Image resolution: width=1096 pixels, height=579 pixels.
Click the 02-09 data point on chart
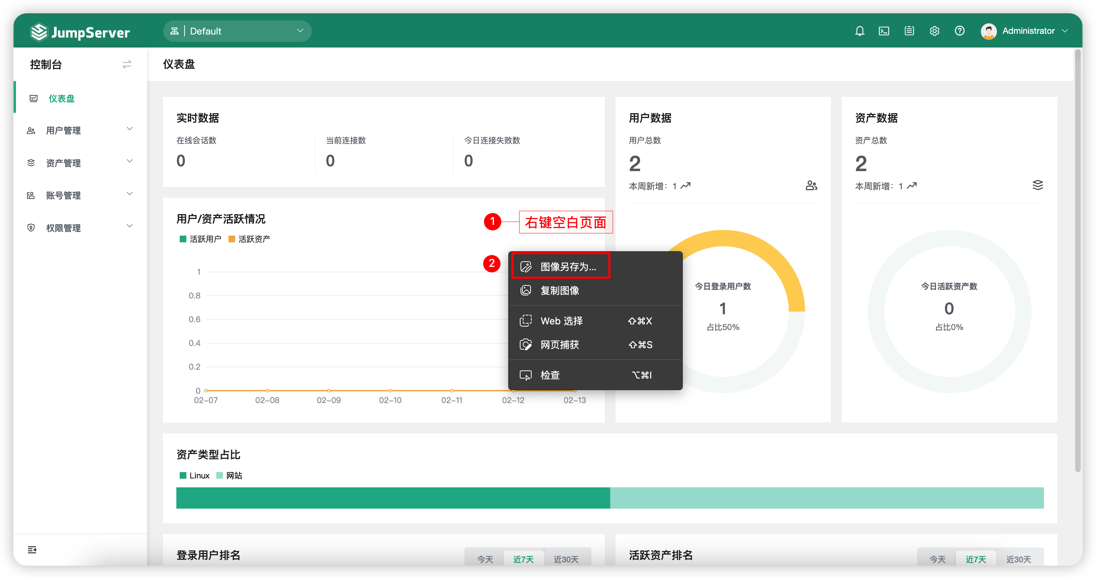click(x=329, y=390)
